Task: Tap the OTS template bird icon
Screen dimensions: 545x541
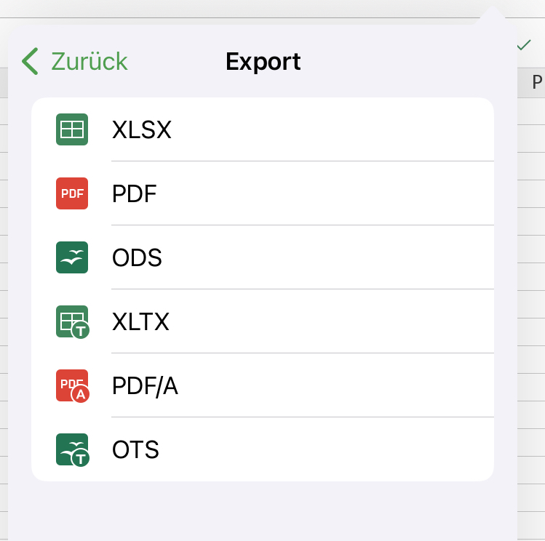Action: point(73,449)
